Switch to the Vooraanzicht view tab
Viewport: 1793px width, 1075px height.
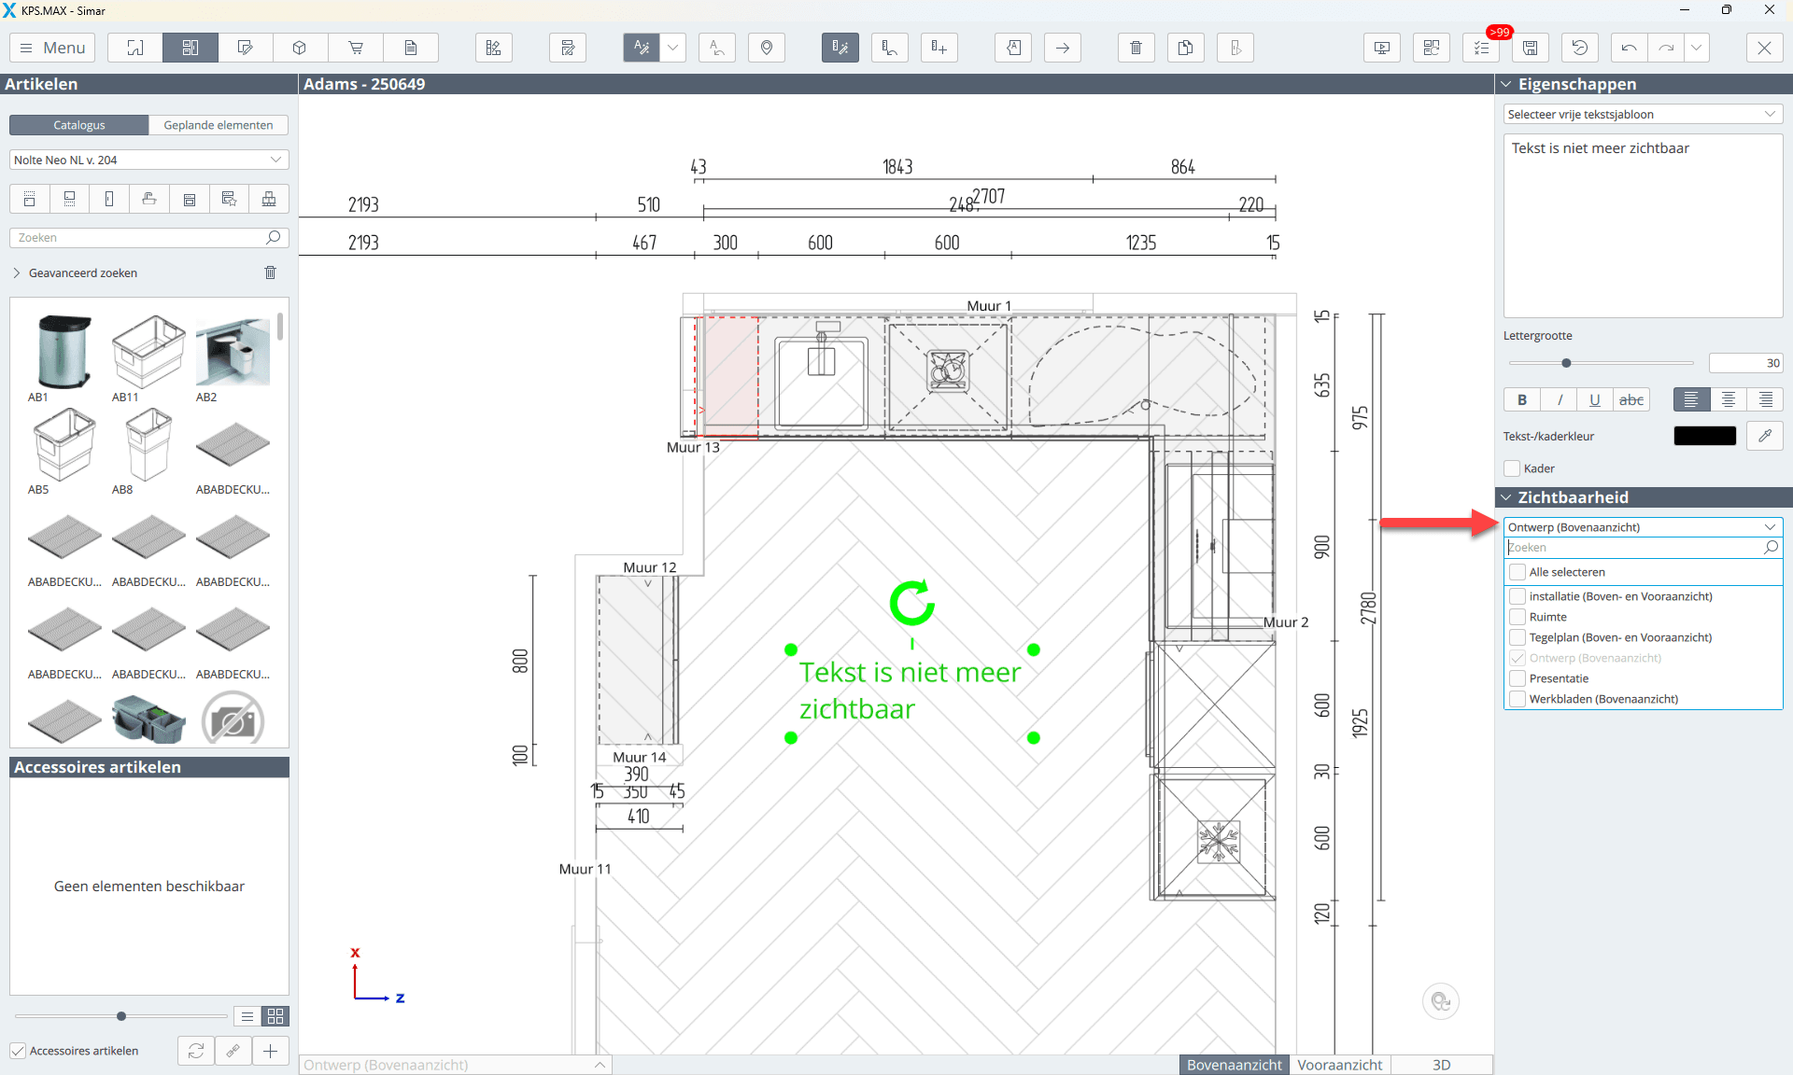point(1339,1065)
